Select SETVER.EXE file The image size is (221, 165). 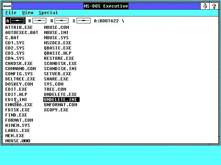coord(58,74)
